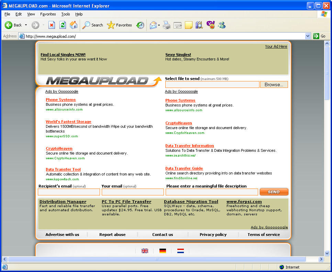Click the page icon beside the address URL
The width and height of the screenshot is (332, 272).
[22, 36]
